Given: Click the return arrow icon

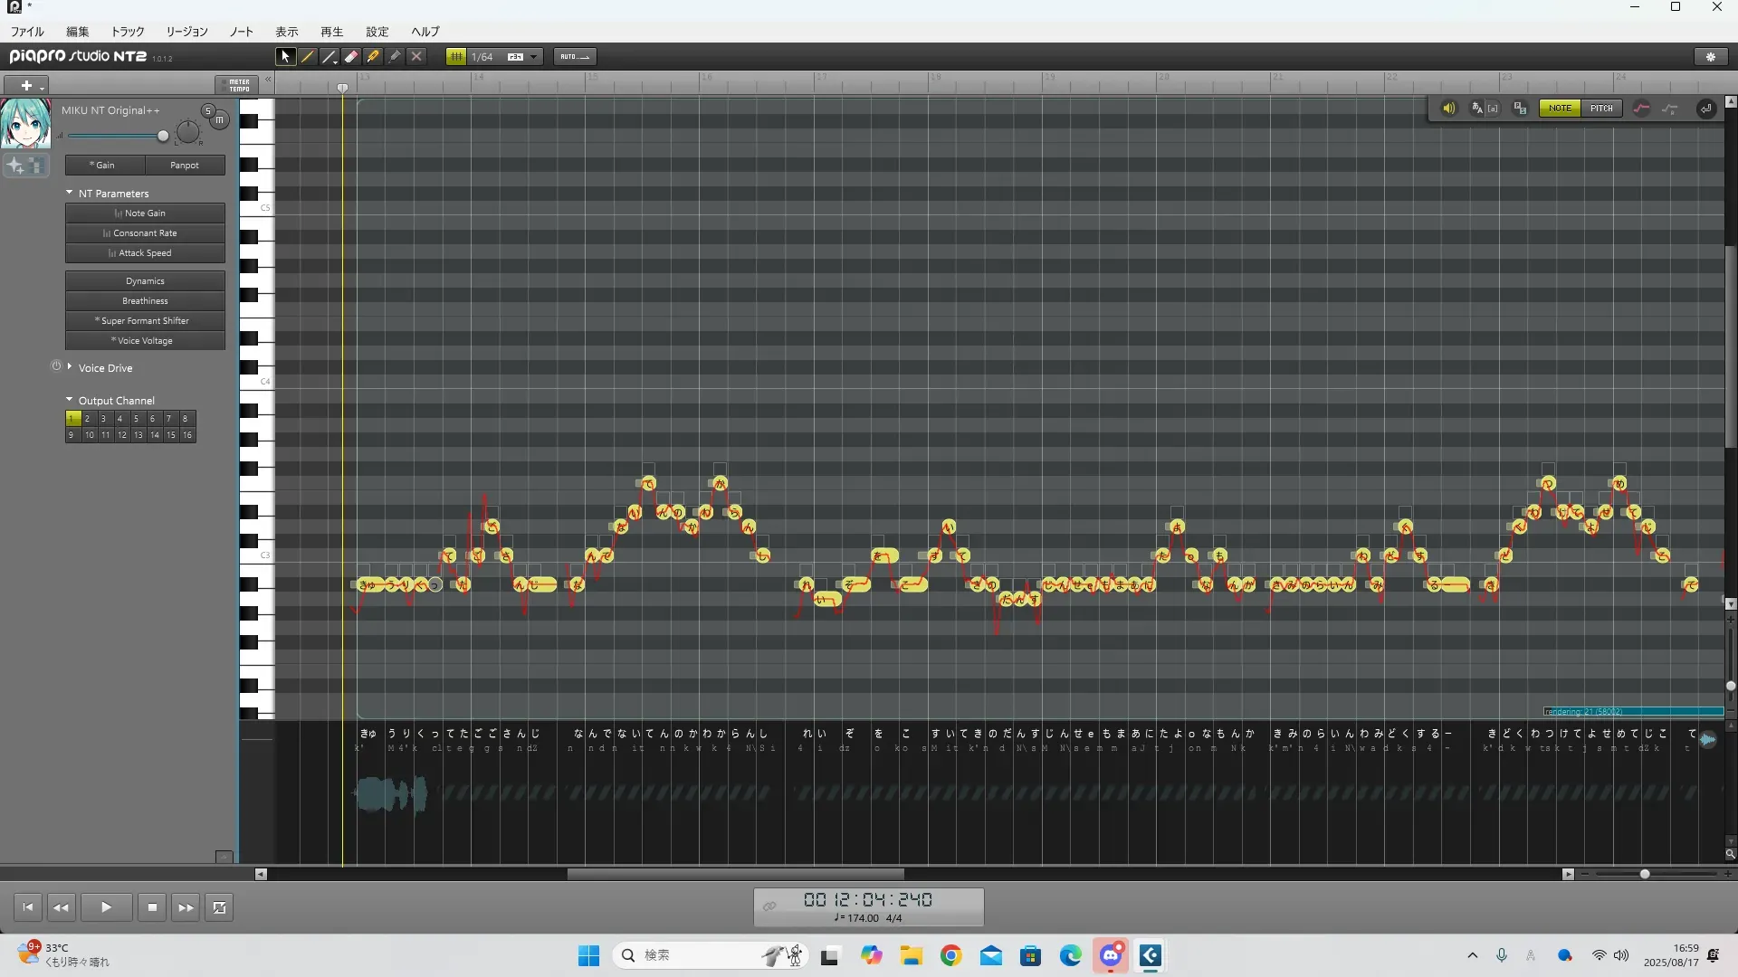Looking at the screenshot, I should coord(1705,109).
